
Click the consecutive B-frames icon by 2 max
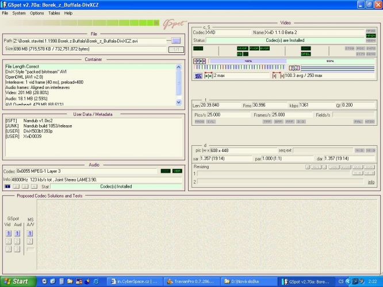pos(208,76)
